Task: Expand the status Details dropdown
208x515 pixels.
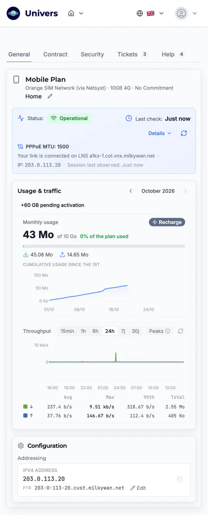Action: 160,134
